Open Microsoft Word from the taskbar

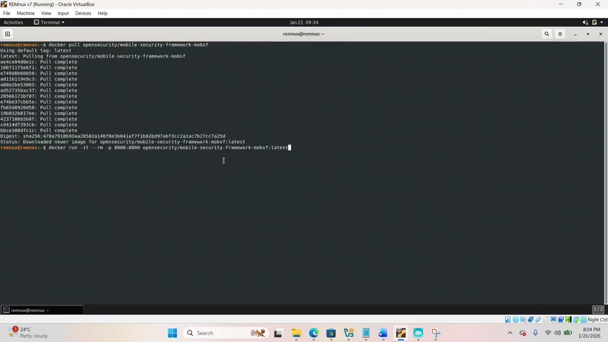point(383,333)
